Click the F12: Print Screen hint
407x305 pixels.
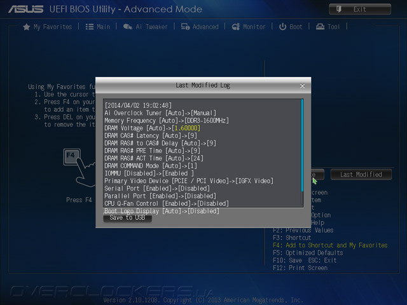(300, 268)
